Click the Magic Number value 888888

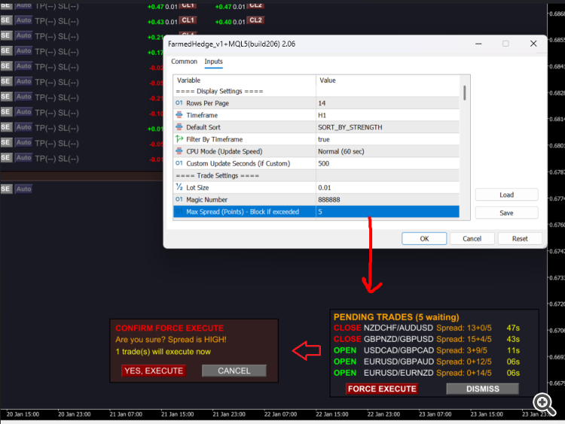pos(387,199)
